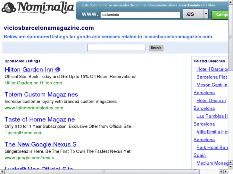Open www.totembrandstories.com URL
Viewport: 233px width, 174px height.
click(34, 108)
